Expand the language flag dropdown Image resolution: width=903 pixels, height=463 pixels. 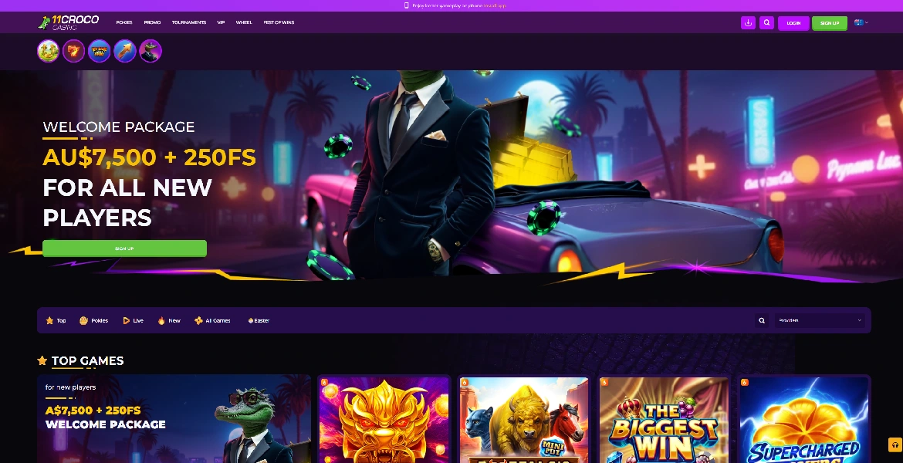[861, 23]
